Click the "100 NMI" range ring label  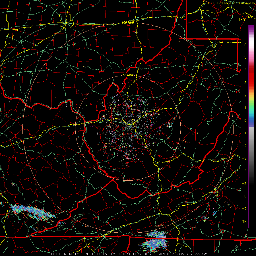(128, 22)
